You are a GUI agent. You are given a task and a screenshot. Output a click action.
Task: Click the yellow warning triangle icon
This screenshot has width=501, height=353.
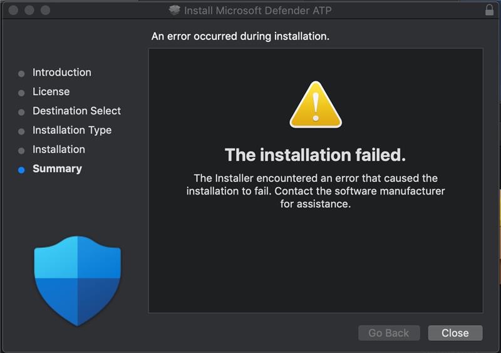316,105
